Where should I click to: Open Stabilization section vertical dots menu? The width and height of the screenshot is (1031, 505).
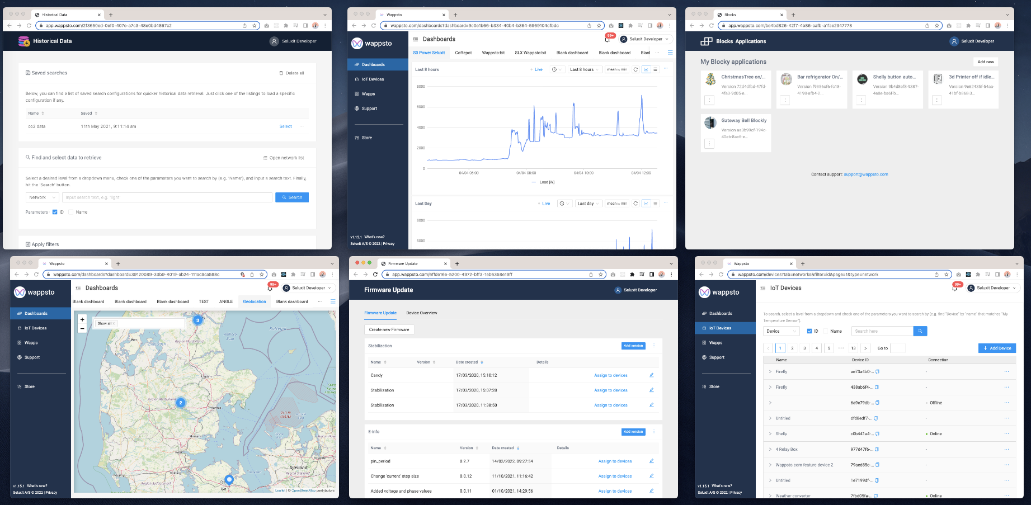pyautogui.click(x=654, y=346)
